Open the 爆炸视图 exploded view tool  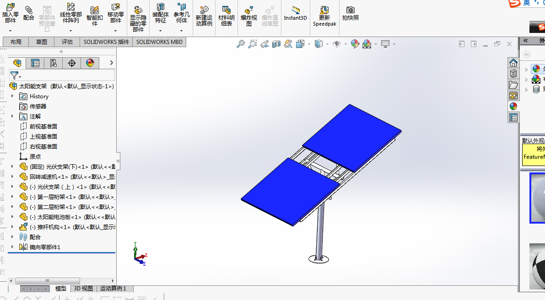click(248, 15)
